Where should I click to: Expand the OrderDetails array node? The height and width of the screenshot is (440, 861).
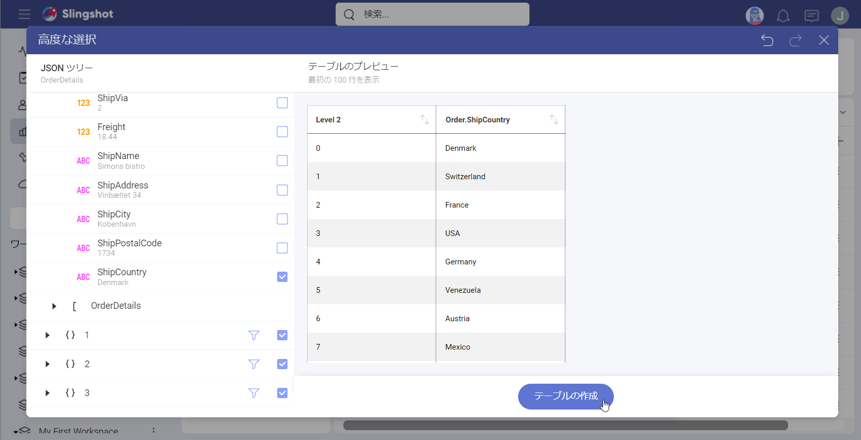[x=54, y=306]
